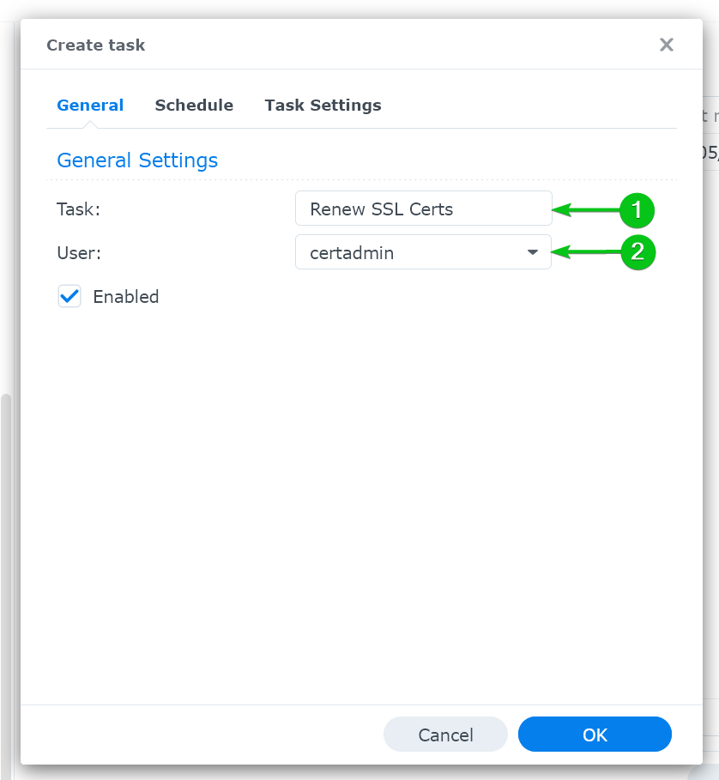Image resolution: width=719 pixels, height=780 pixels.
Task: Click the User combo box arrow
Action: coord(533,252)
